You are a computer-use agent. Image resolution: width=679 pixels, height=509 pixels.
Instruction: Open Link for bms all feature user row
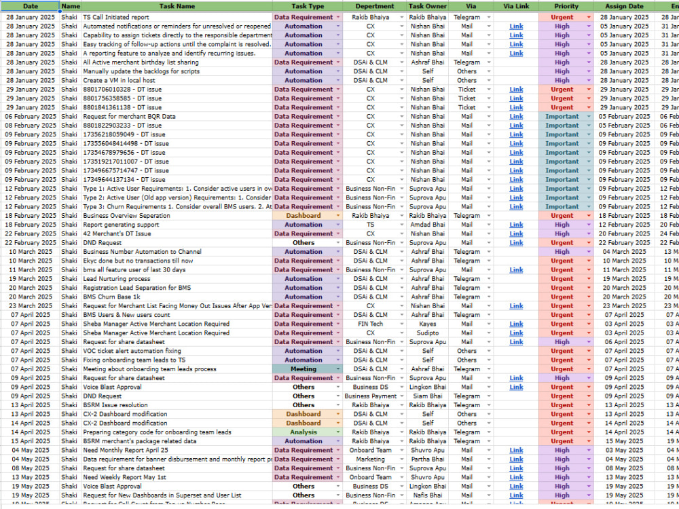click(516, 269)
